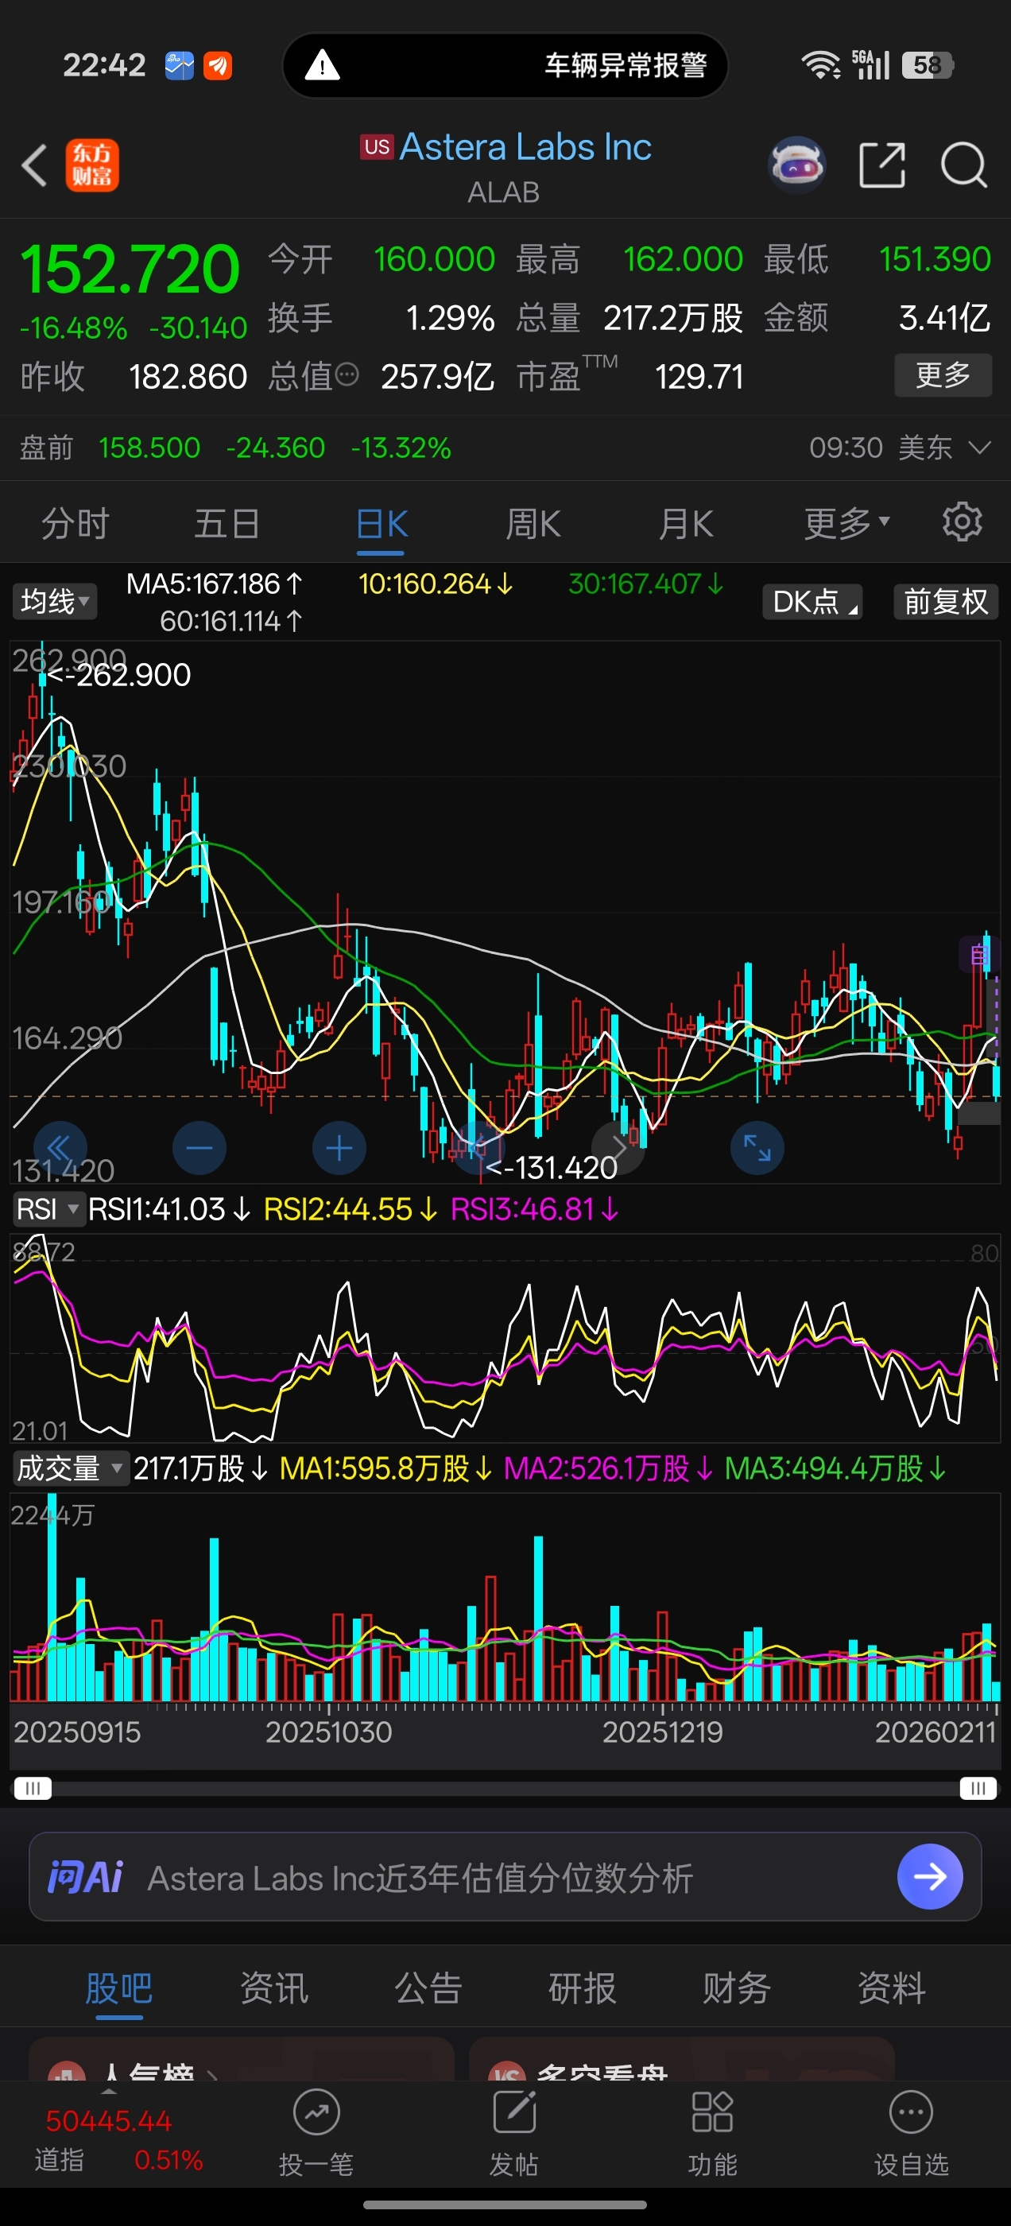
Task: Tap the AI question input field
Action: (505, 1876)
